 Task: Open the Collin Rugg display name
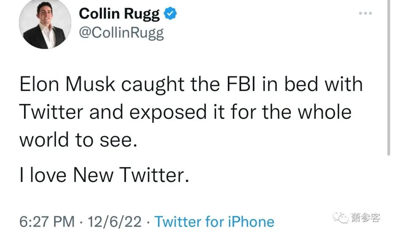point(119,14)
